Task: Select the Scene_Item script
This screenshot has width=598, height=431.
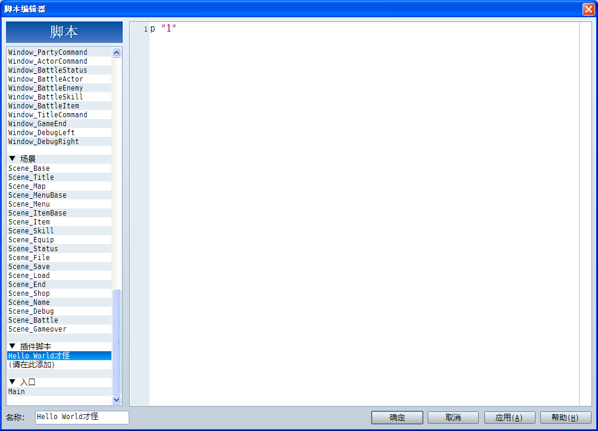Action: coord(59,222)
